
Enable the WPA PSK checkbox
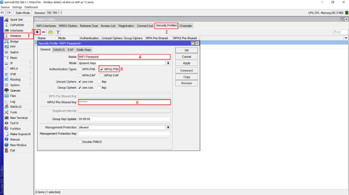pyautogui.click(x=80, y=69)
